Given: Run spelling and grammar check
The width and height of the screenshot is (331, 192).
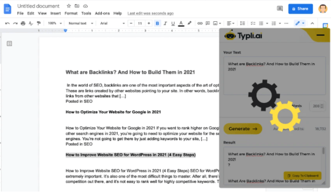Looking at the screenshot, I should coord(31,23).
